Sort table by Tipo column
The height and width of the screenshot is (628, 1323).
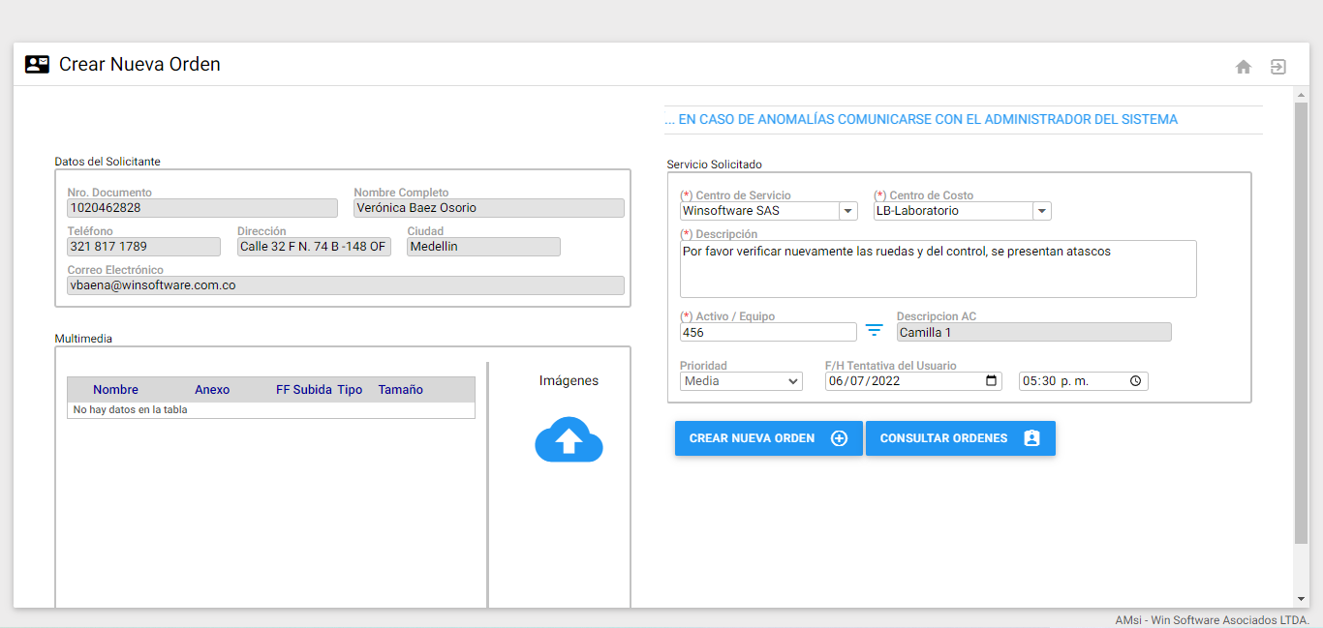(x=350, y=390)
